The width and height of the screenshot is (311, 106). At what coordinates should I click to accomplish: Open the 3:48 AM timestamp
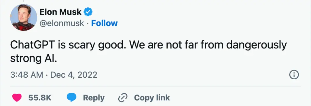(x=26, y=75)
